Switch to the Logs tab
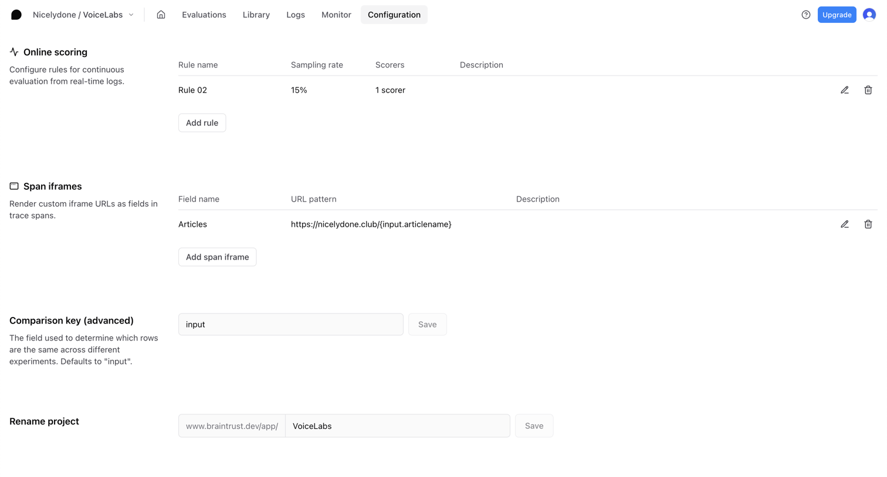 click(x=296, y=15)
